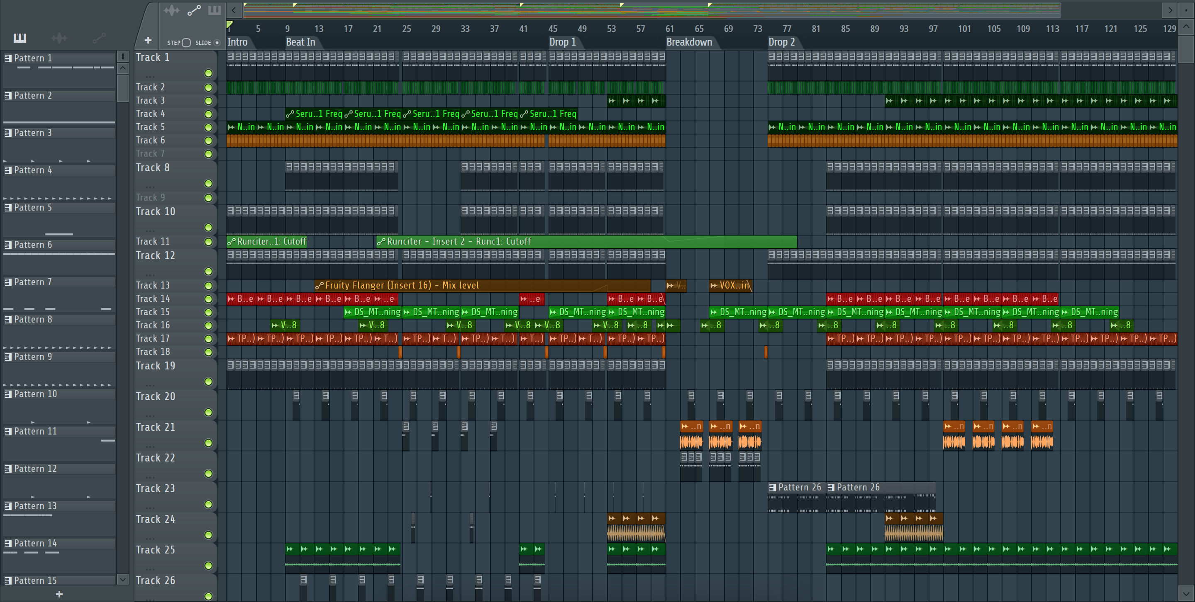Mute Track 7 with its green LED
The width and height of the screenshot is (1195, 602).
(x=208, y=154)
